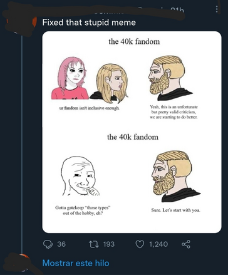Like the tweet with the heart icon
Image resolution: width=228 pixels, height=275 pixels.
[x=140, y=244]
